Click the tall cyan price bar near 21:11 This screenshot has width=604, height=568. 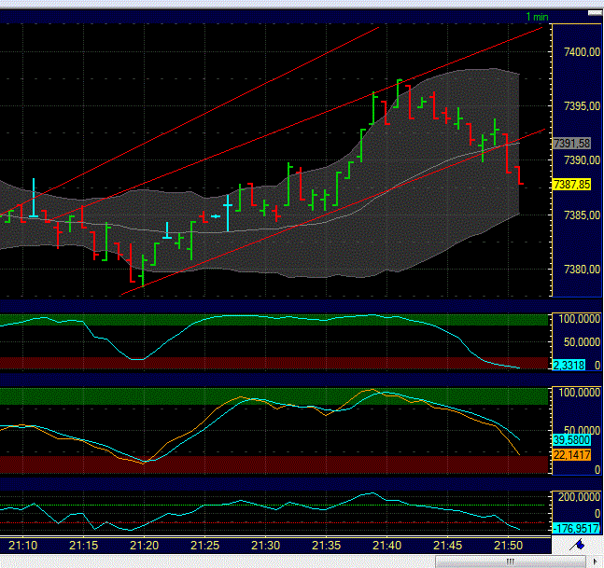click(34, 198)
